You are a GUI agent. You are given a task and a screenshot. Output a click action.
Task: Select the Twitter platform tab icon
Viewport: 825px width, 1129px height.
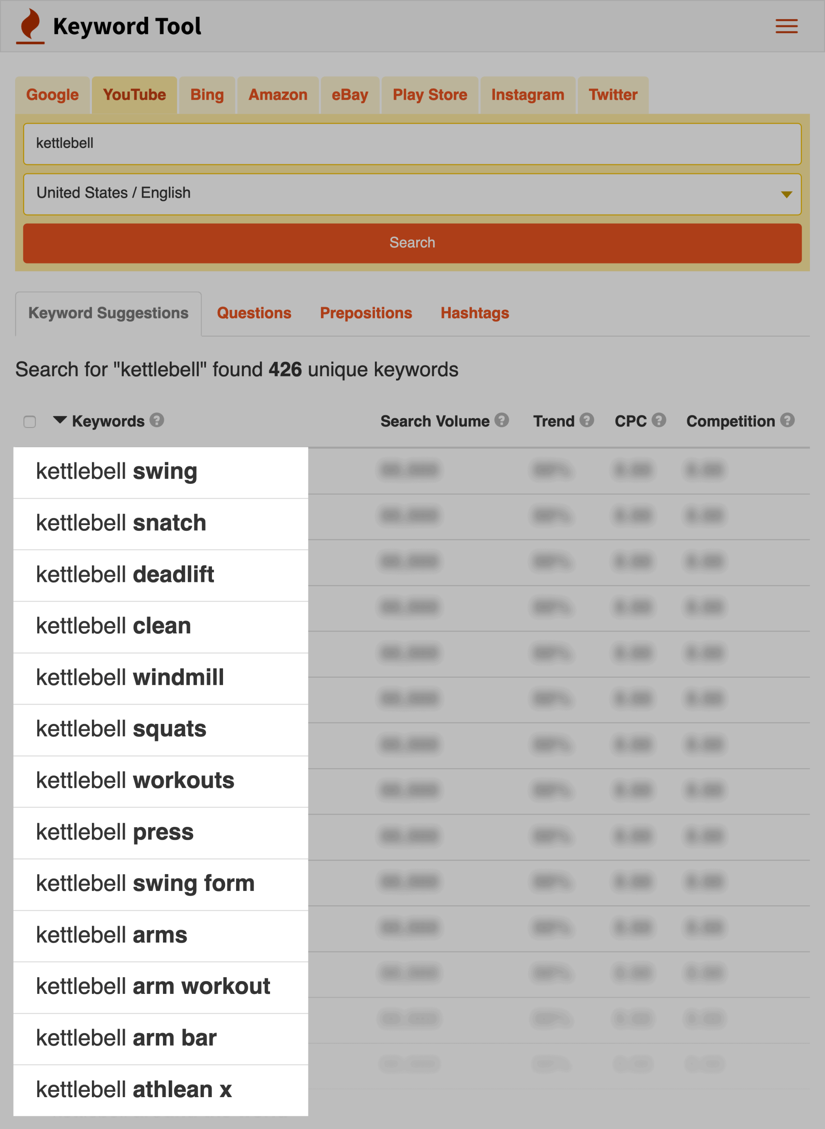tap(613, 94)
